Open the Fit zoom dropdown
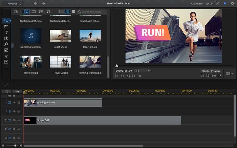237x148 pixels. coord(143,71)
